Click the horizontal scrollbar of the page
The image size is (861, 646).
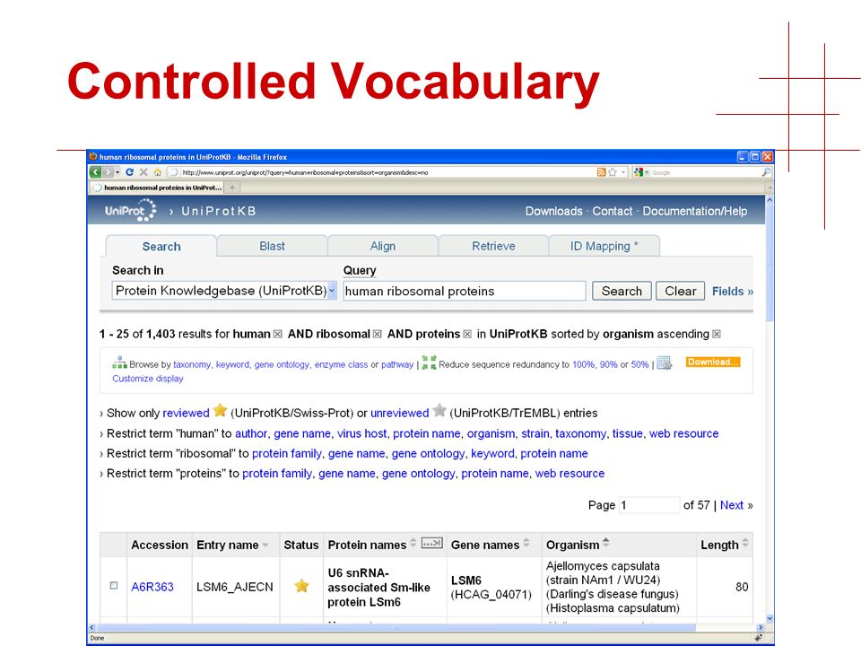pyautogui.click(x=396, y=627)
